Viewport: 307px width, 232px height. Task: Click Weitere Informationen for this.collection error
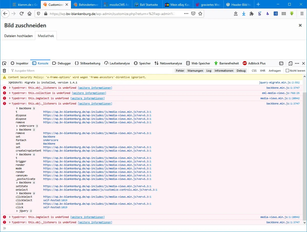pyautogui.click(x=89, y=93)
